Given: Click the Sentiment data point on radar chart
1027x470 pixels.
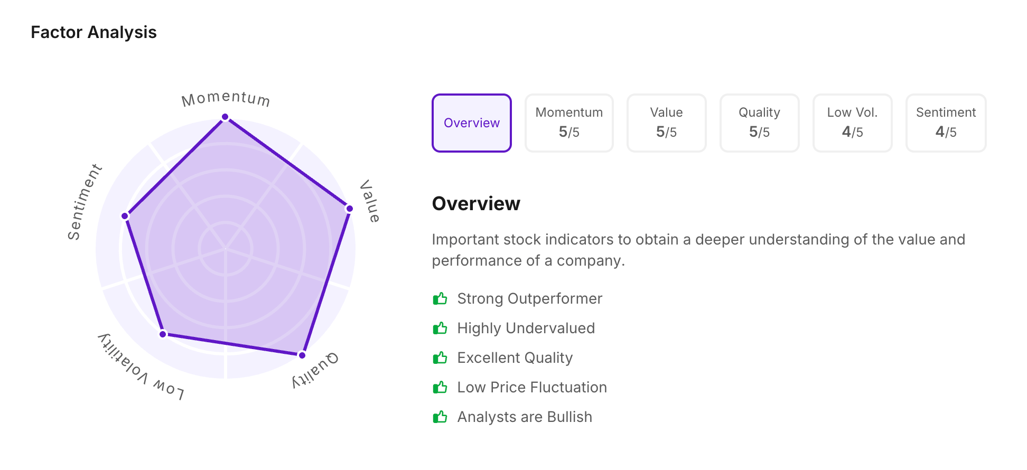Looking at the screenshot, I should coord(125,215).
